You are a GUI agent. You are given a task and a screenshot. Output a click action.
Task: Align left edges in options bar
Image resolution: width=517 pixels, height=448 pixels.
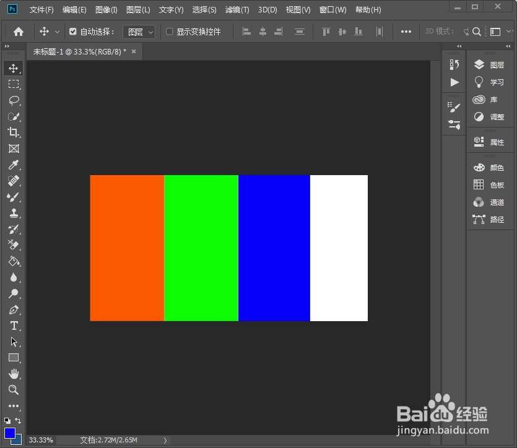tap(246, 32)
